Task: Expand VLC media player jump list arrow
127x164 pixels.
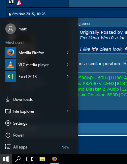Action: 68,64
